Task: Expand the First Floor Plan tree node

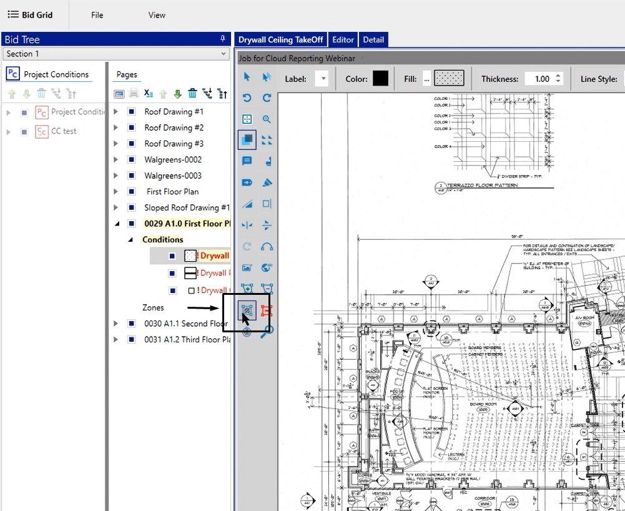Action: coord(116,192)
